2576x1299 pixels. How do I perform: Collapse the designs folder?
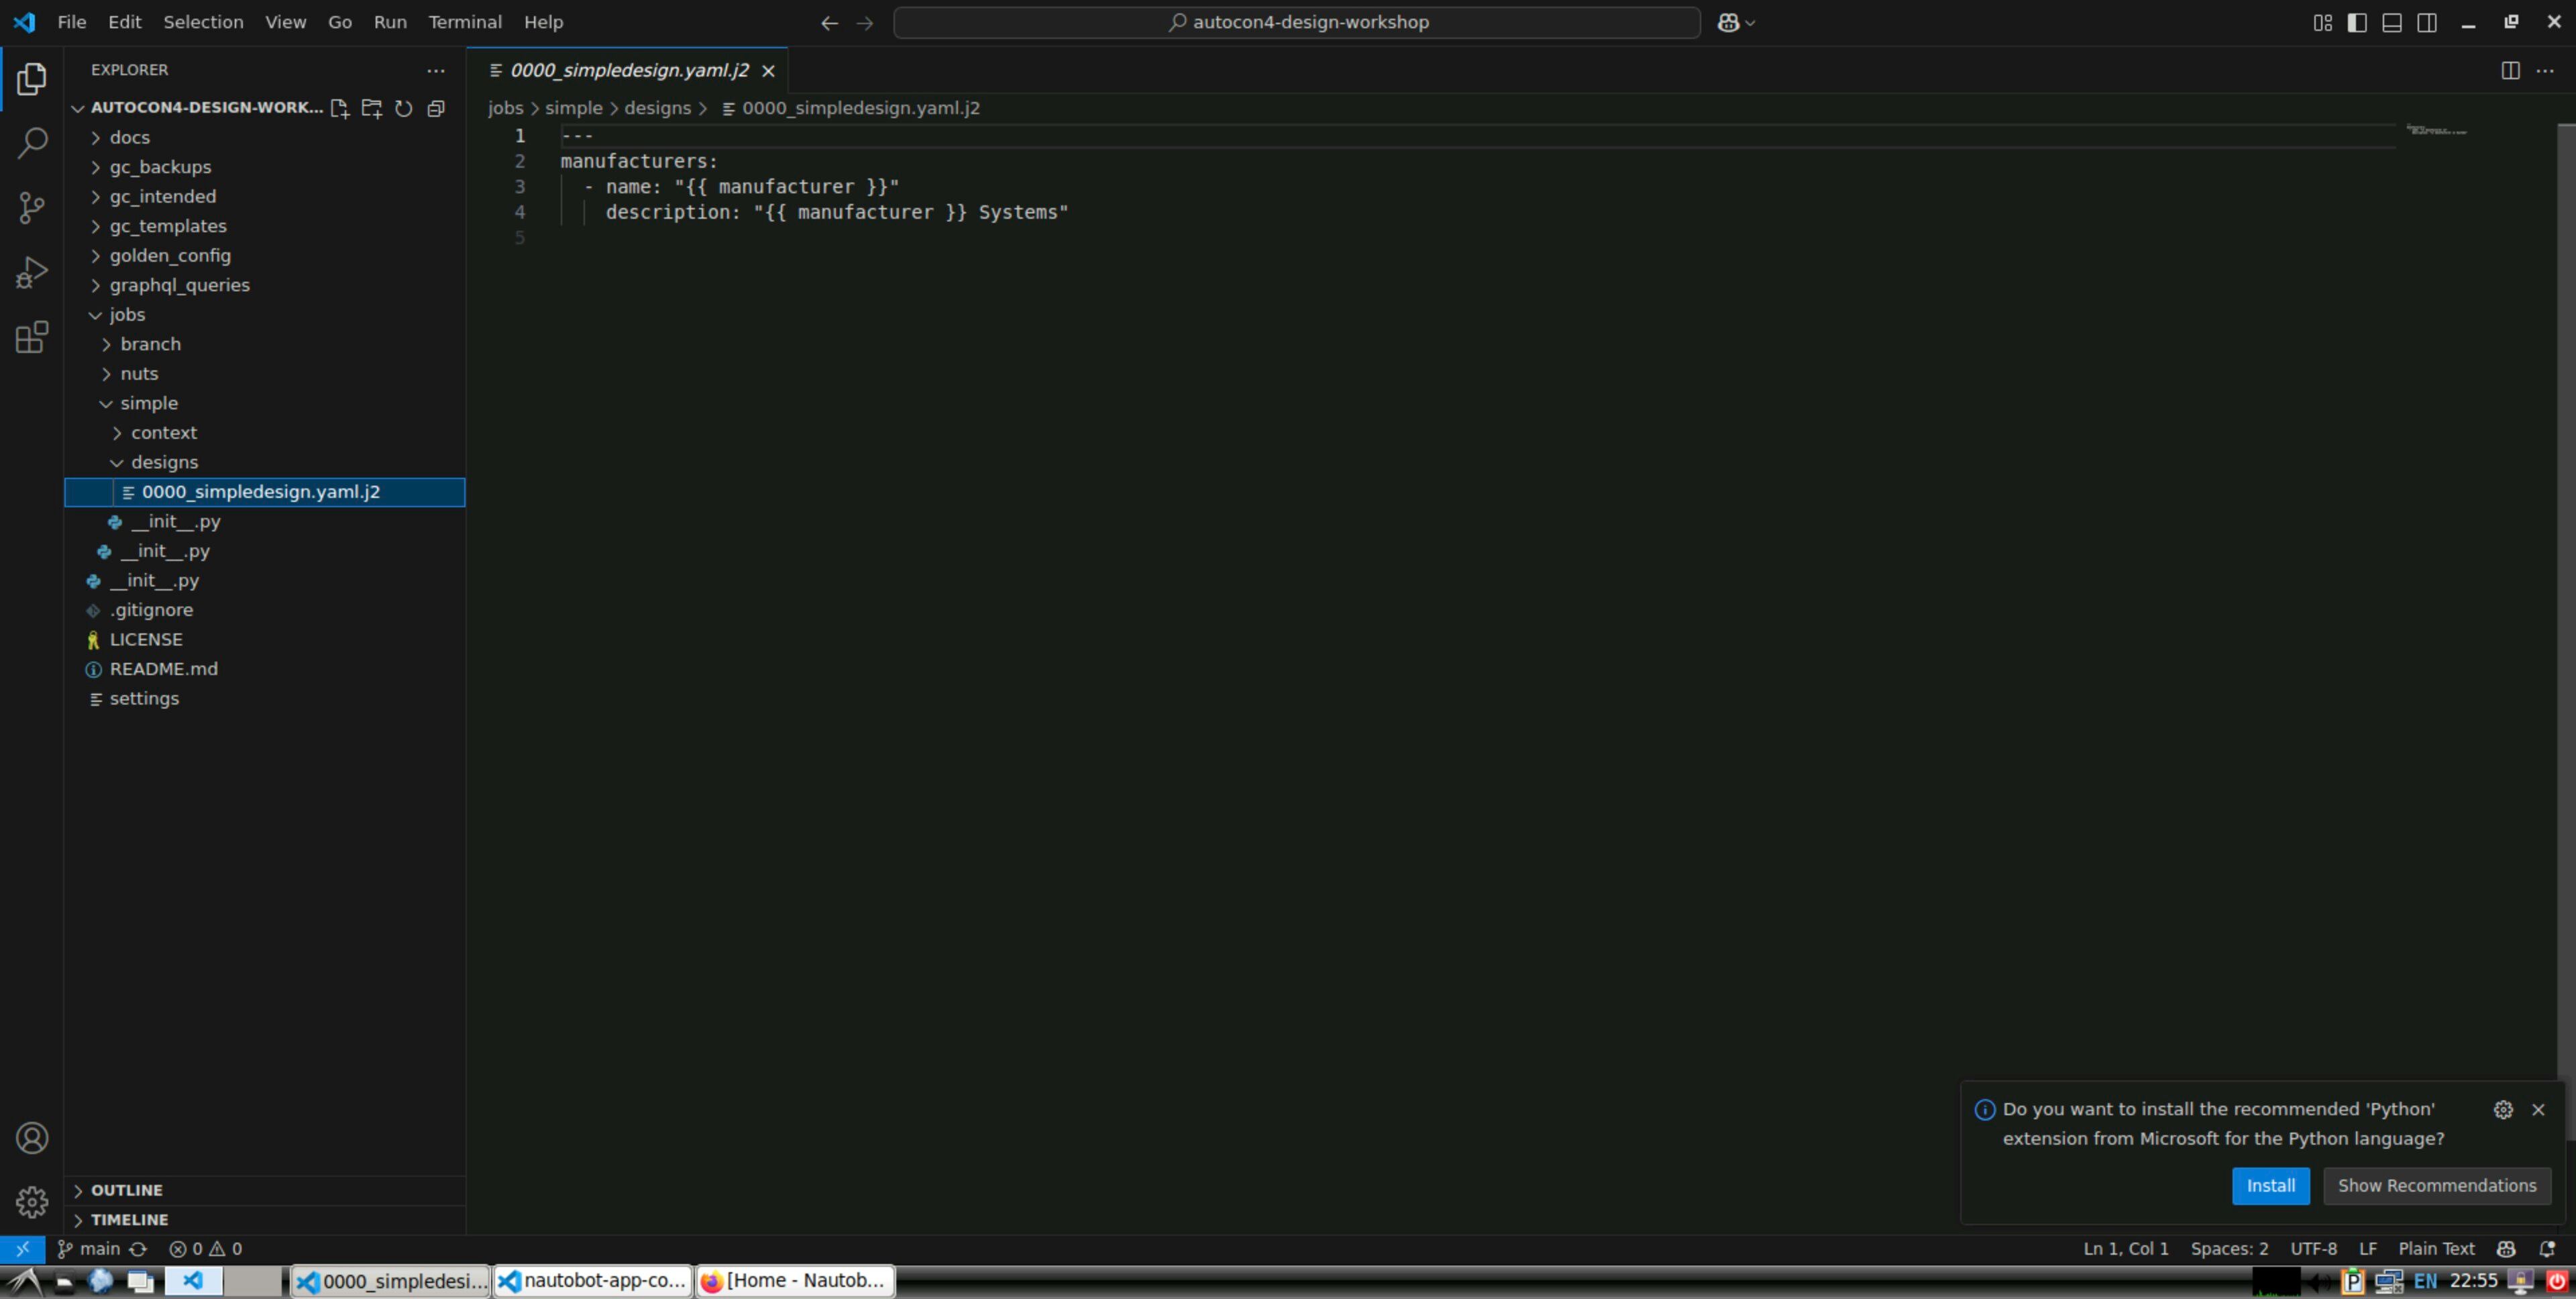pos(164,462)
